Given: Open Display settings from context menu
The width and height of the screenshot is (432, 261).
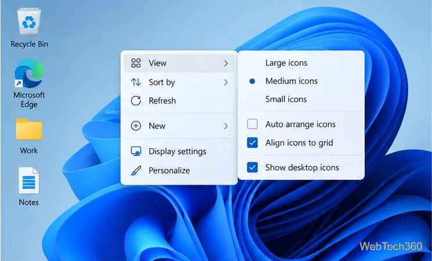Looking at the screenshot, I should click(179, 152).
